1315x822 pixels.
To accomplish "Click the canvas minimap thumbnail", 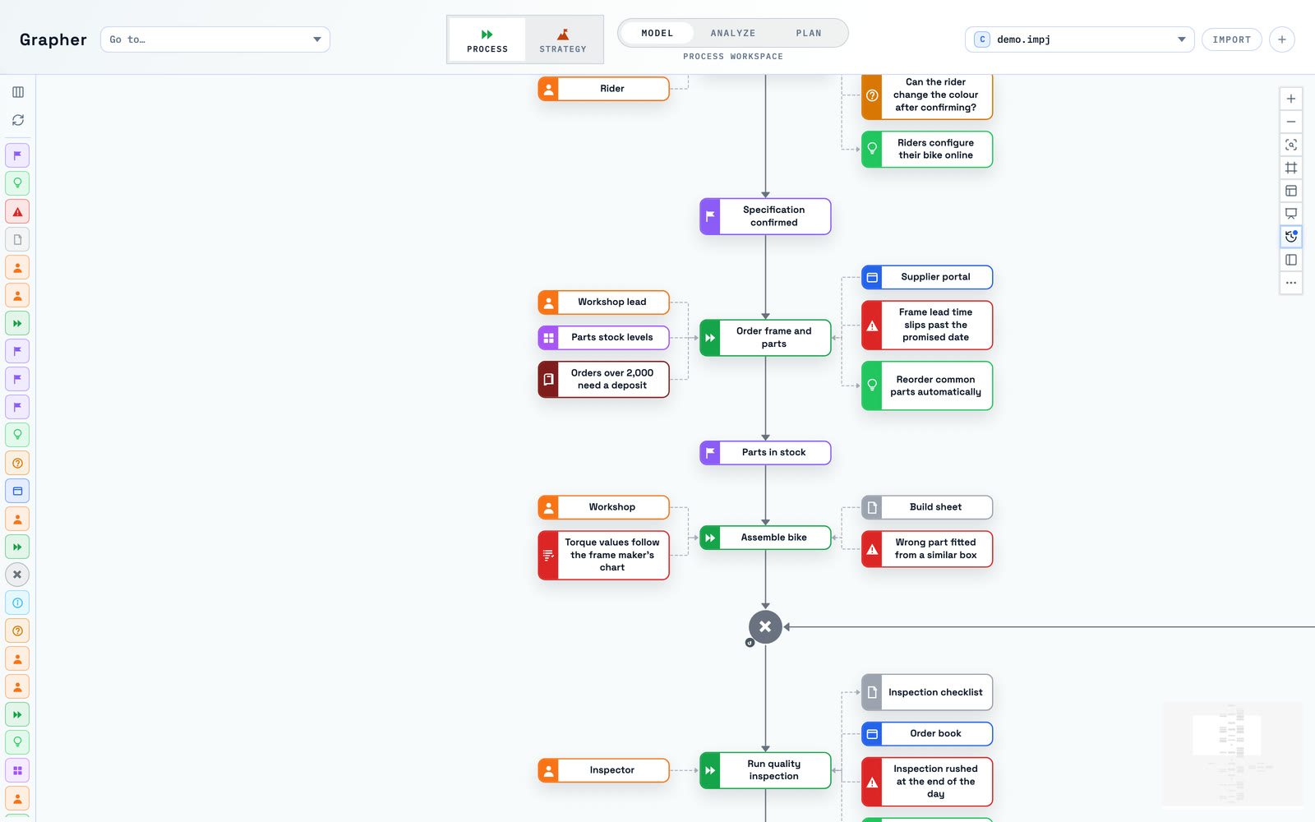I will click(1233, 754).
